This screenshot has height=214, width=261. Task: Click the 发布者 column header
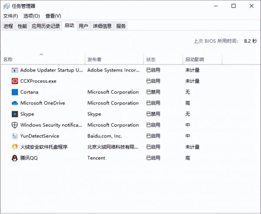pos(94,59)
